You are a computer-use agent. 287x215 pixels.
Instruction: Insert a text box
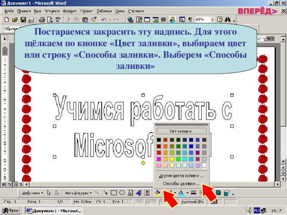130,193
